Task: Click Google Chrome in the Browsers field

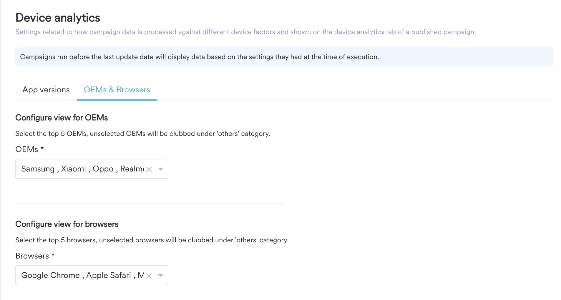Action: click(50, 275)
